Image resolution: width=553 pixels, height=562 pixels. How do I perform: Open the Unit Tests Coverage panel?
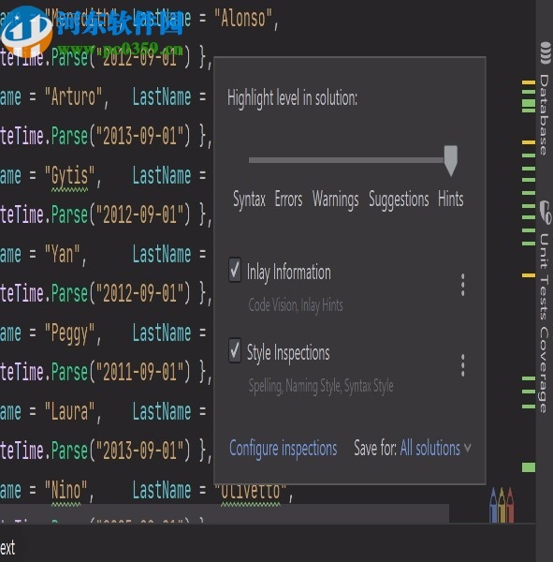point(544,322)
